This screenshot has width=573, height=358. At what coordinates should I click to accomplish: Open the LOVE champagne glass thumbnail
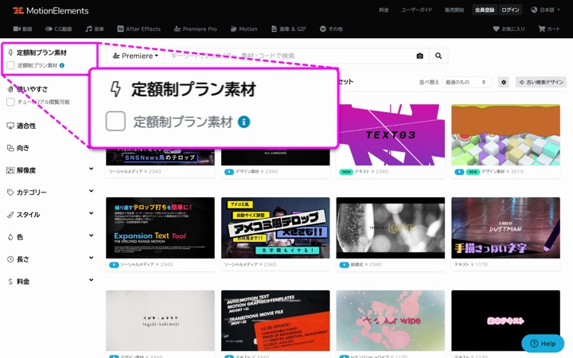390,228
